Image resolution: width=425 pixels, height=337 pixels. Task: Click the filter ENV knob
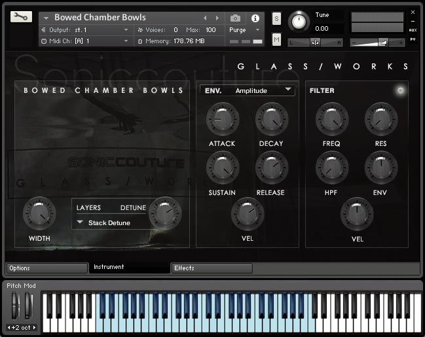381,168
